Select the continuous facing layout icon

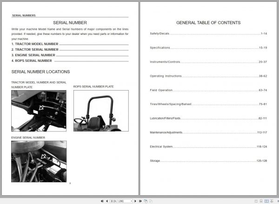tap(272, 201)
